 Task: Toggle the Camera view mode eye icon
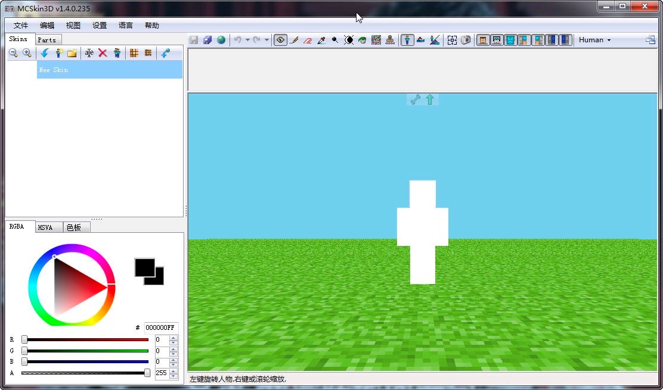coord(280,40)
